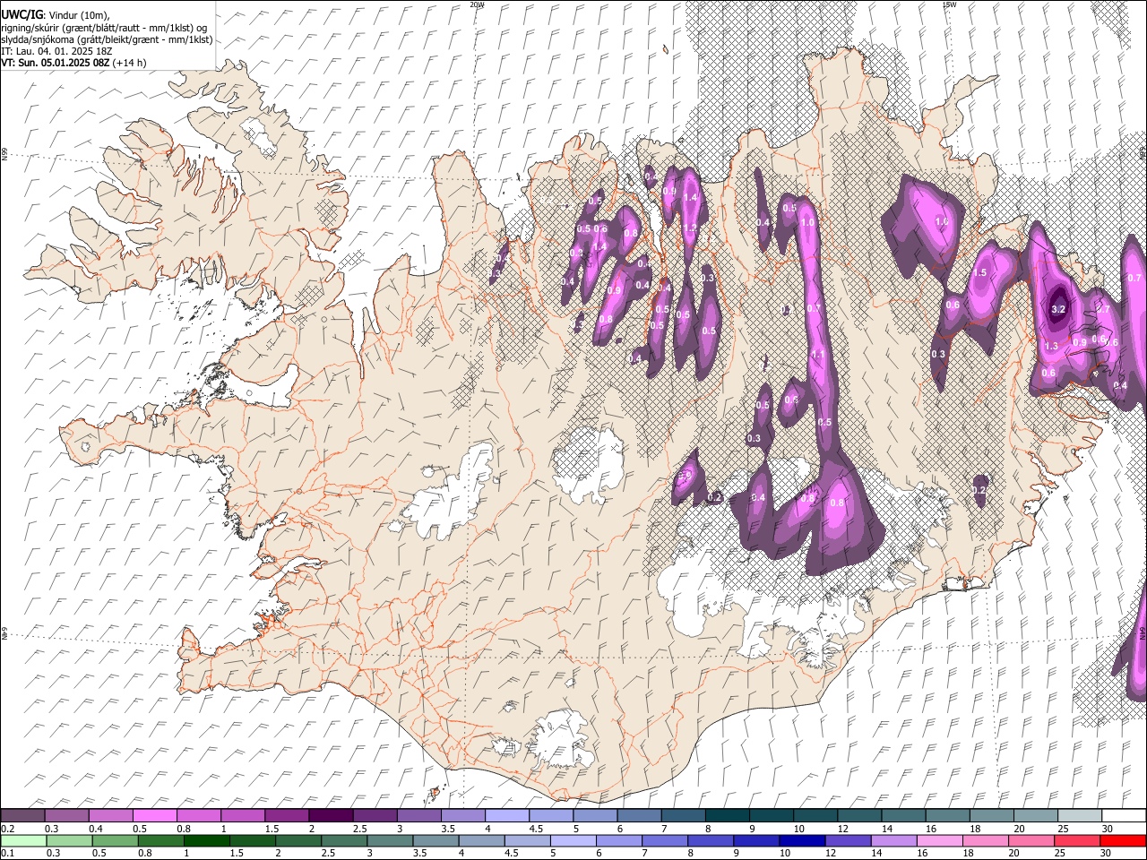Pick the darkest purple swatch labeled 2 in upper legend
The height and width of the screenshot is (860, 1147).
tap(330, 815)
